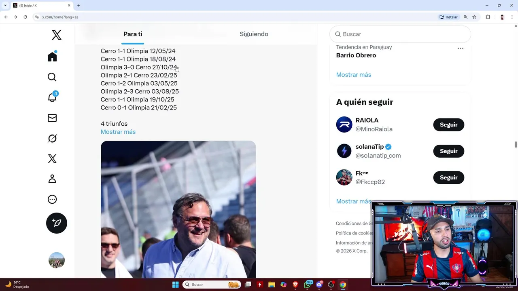
Task: Compose a new post with the feather button
Action: point(57,223)
